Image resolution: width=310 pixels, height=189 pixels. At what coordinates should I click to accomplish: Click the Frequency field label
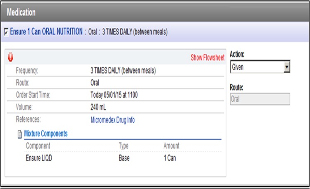[27, 71]
